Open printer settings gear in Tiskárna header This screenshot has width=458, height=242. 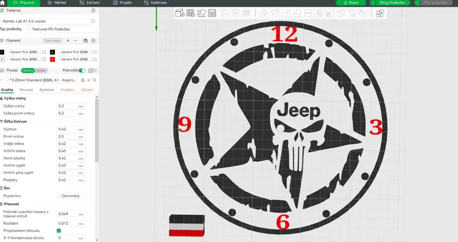point(93,10)
